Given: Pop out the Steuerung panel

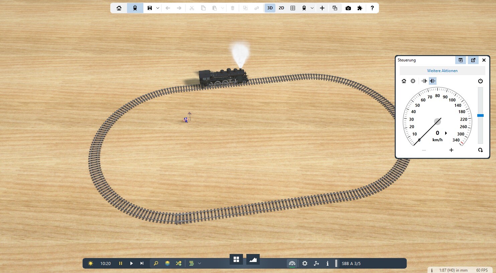Looking at the screenshot, I should tap(473, 60).
